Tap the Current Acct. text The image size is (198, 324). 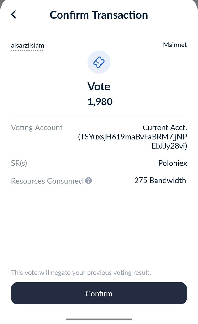pos(165,128)
